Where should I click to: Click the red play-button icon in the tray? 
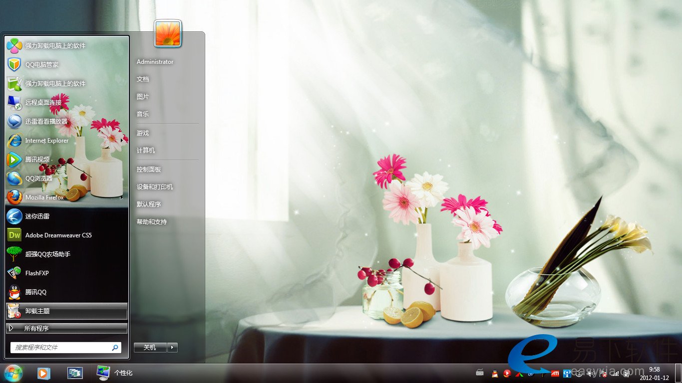[507, 373]
